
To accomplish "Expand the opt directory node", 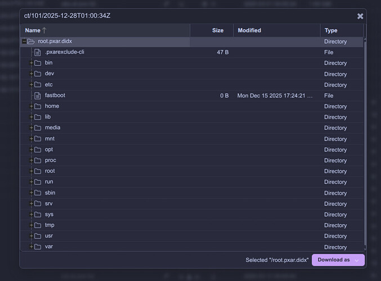I will [31, 149].
